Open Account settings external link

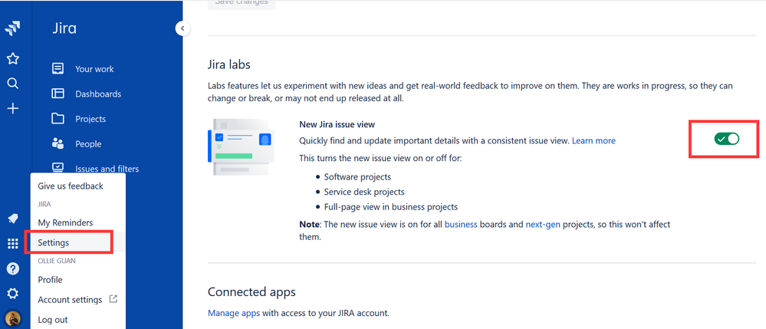(x=77, y=300)
